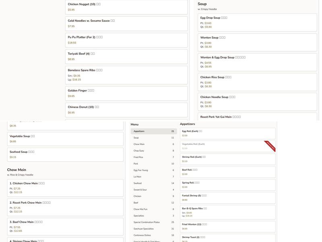
Task: Select the Seafood menu category
Action: [153, 183]
